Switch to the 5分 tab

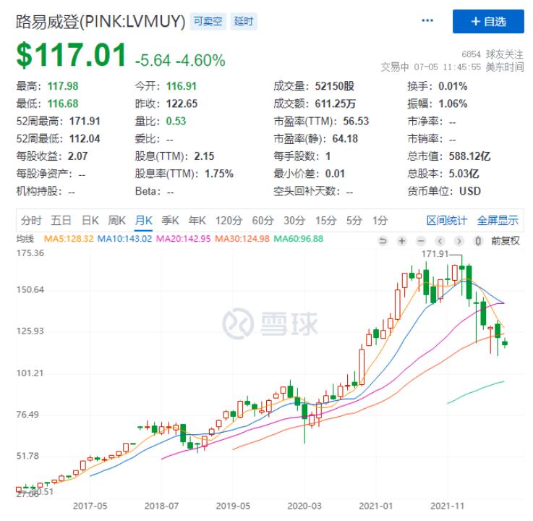coord(354,221)
